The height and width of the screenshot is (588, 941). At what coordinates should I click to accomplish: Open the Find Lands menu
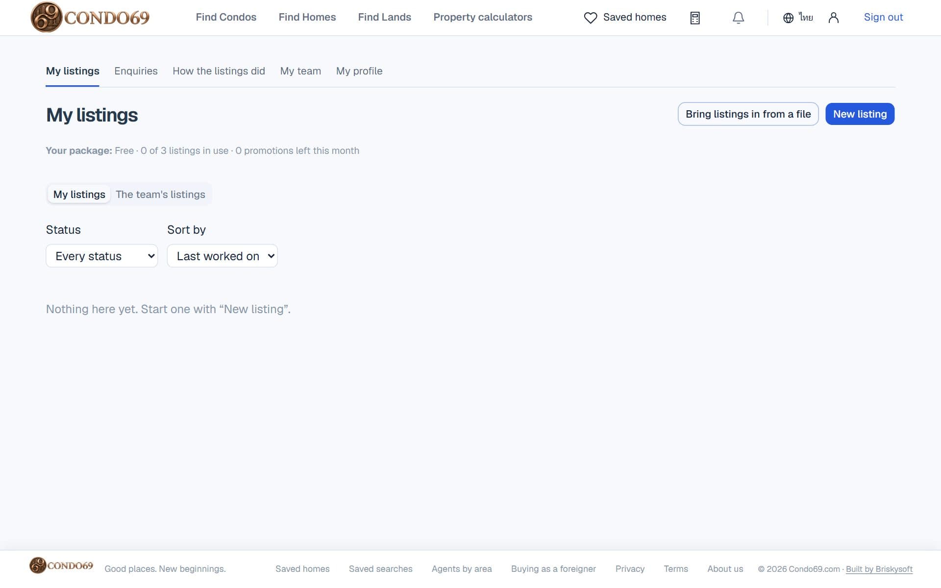384,17
